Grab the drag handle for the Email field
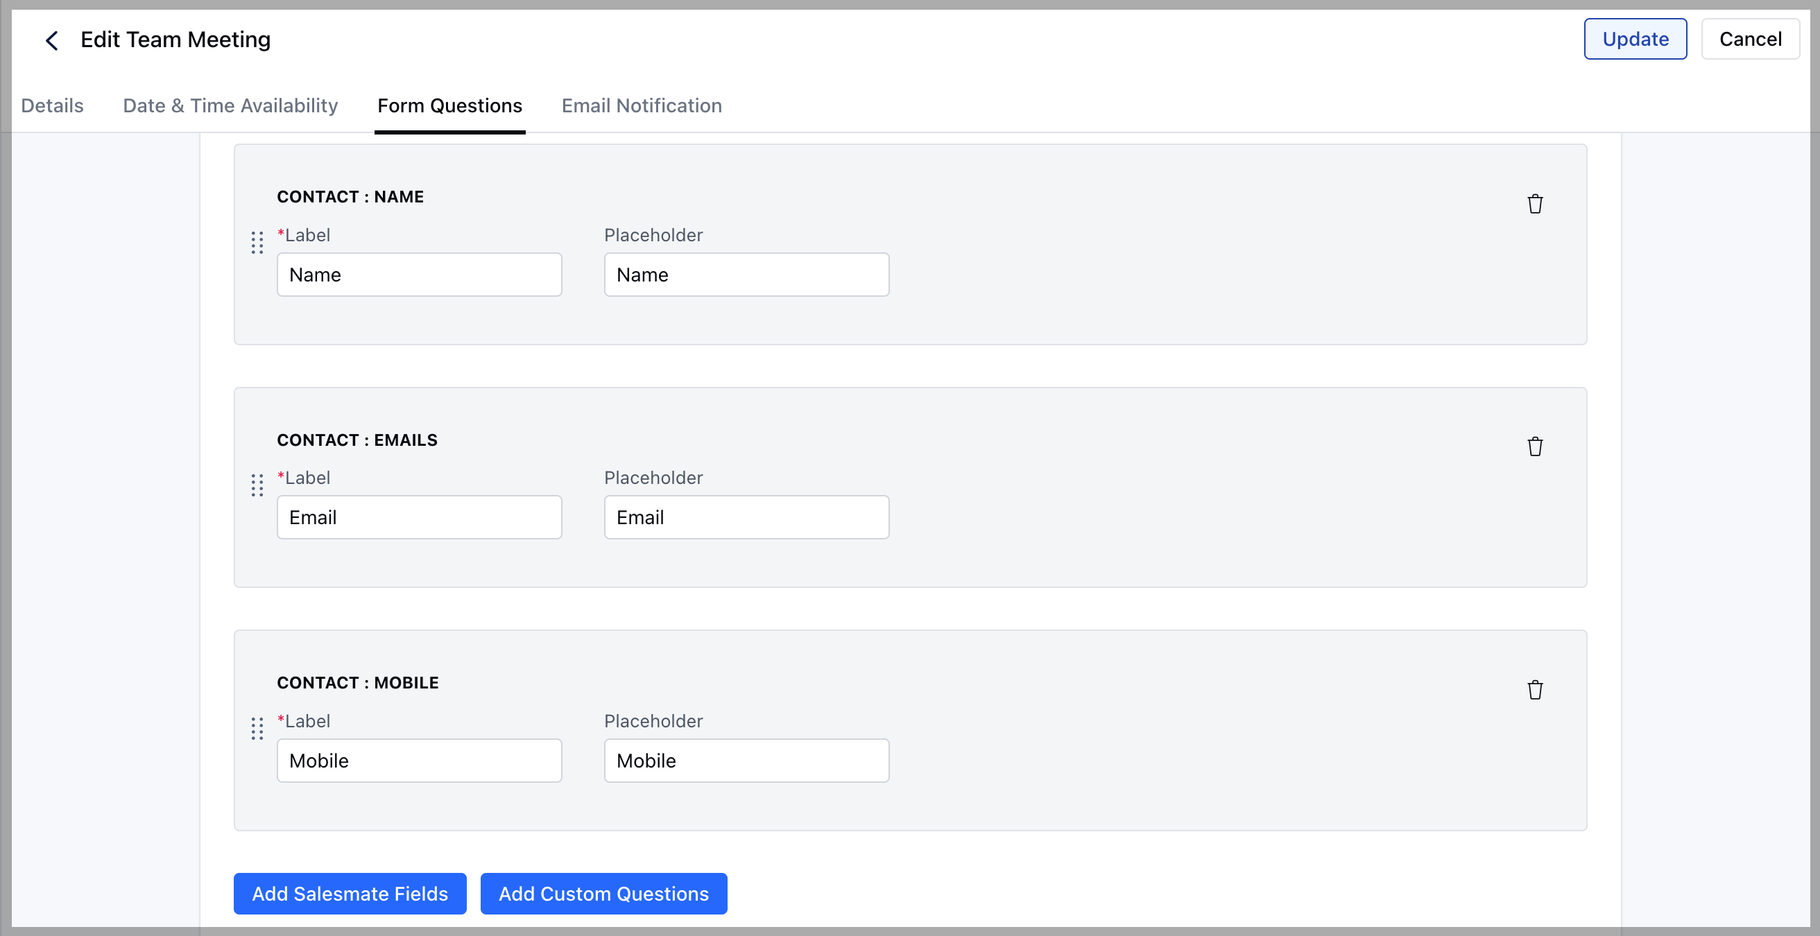This screenshot has width=1820, height=936. click(x=257, y=486)
